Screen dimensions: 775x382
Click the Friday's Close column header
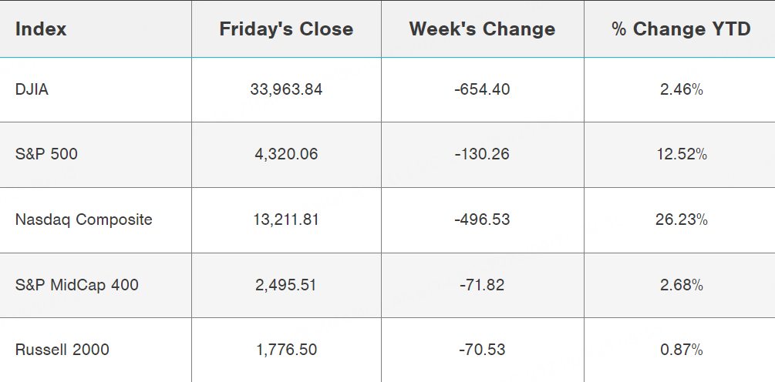click(286, 29)
